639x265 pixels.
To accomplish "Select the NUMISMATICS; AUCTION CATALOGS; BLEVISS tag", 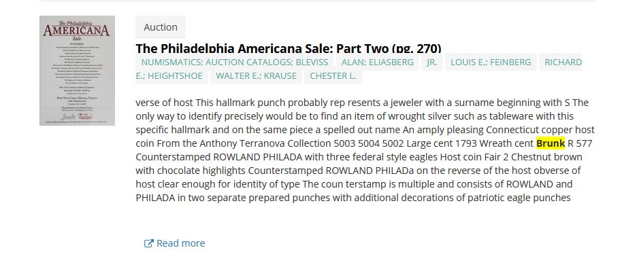I will (234, 63).
